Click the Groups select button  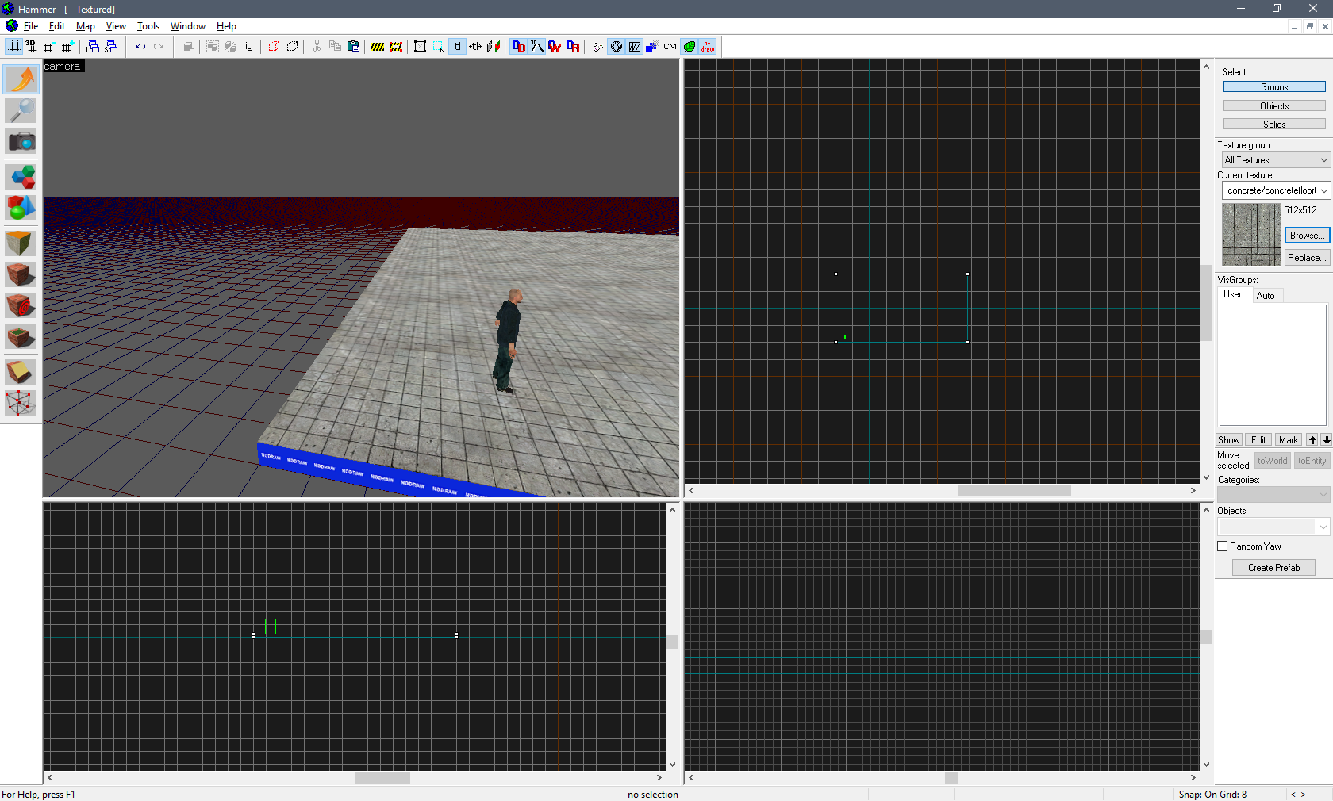point(1274,87)
